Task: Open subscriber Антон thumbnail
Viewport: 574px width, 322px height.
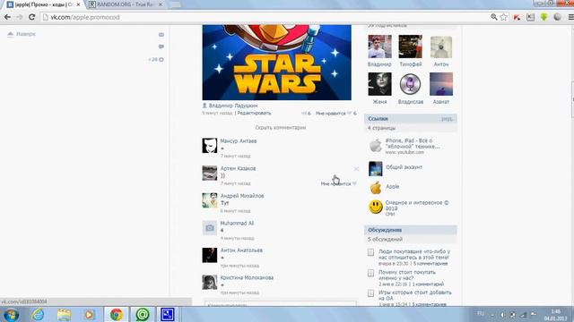Action: click(441, 47)
